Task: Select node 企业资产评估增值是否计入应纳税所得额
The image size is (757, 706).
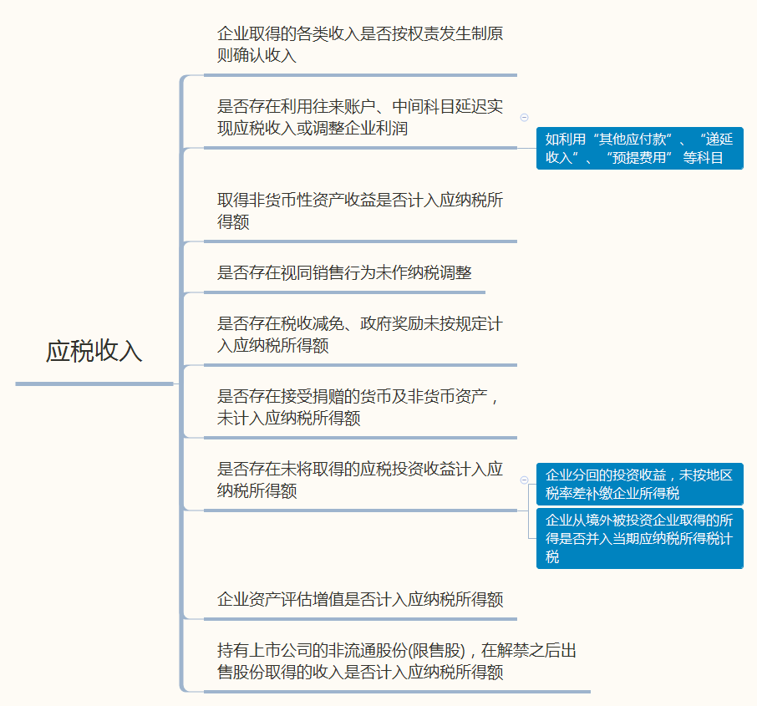Action: (359, 600)
